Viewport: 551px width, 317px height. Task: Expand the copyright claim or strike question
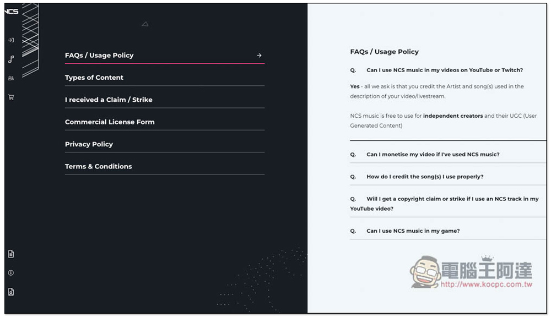click(x=448, y=204)
